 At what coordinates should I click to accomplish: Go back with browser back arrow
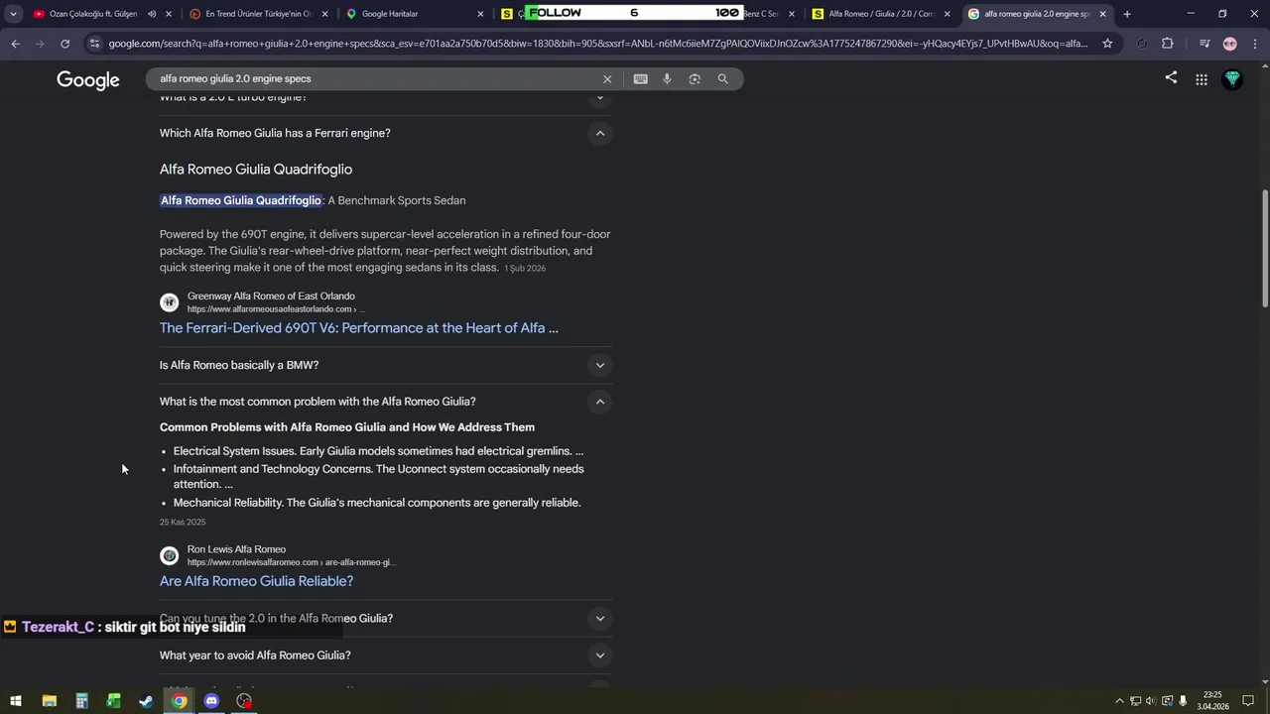click(x=15, y=44)
